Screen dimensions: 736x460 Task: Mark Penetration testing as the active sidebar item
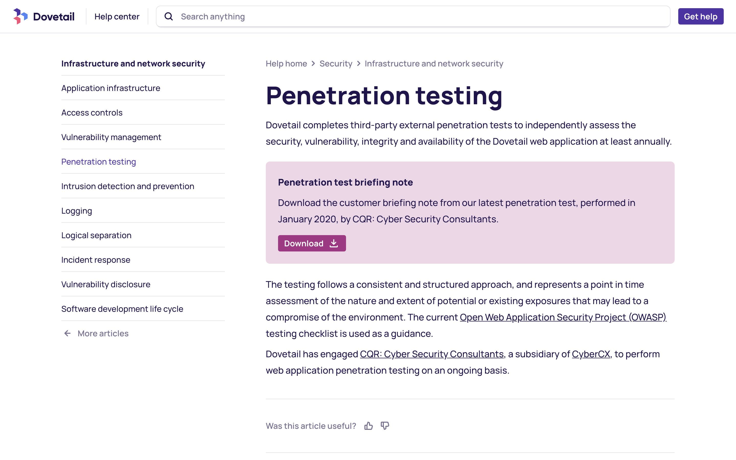pos(98,162)
